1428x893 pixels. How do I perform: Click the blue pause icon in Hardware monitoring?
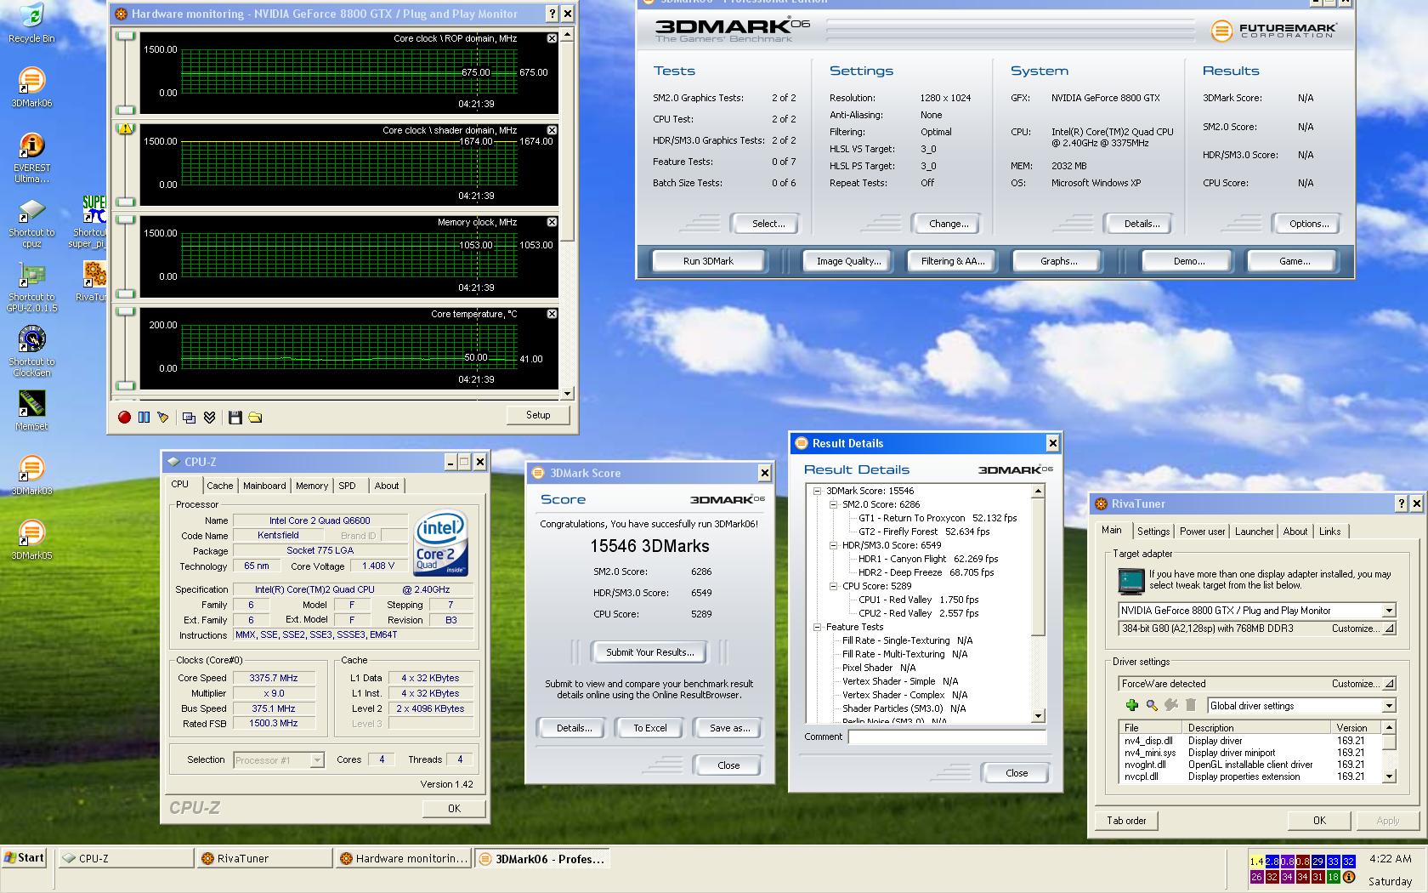(144, 417)
